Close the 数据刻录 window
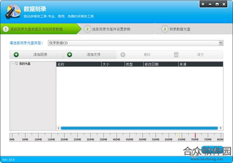This screenshot has width=233, height=163. (x=224, y=4)
